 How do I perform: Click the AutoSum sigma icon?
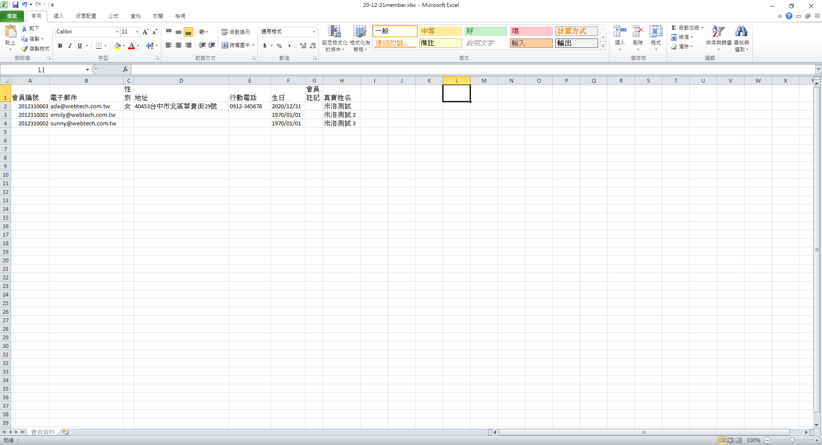point(673,28)
